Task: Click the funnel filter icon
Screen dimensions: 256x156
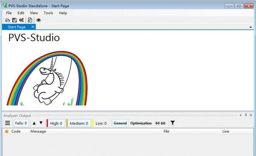Action: [172, 123]
